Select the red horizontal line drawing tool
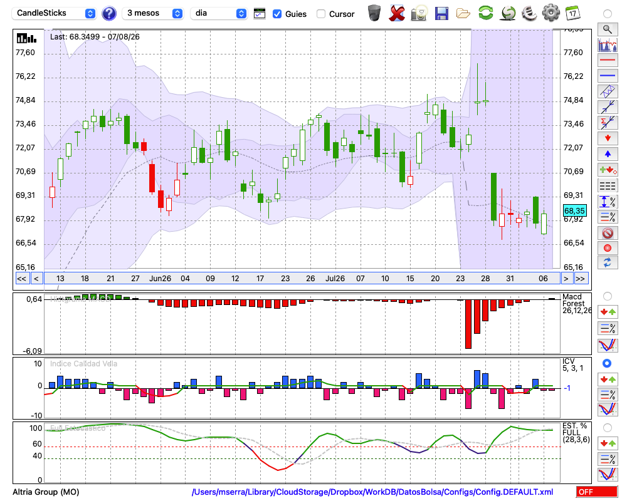Viewport: 627px width, 501px height. tap(608, 60)
